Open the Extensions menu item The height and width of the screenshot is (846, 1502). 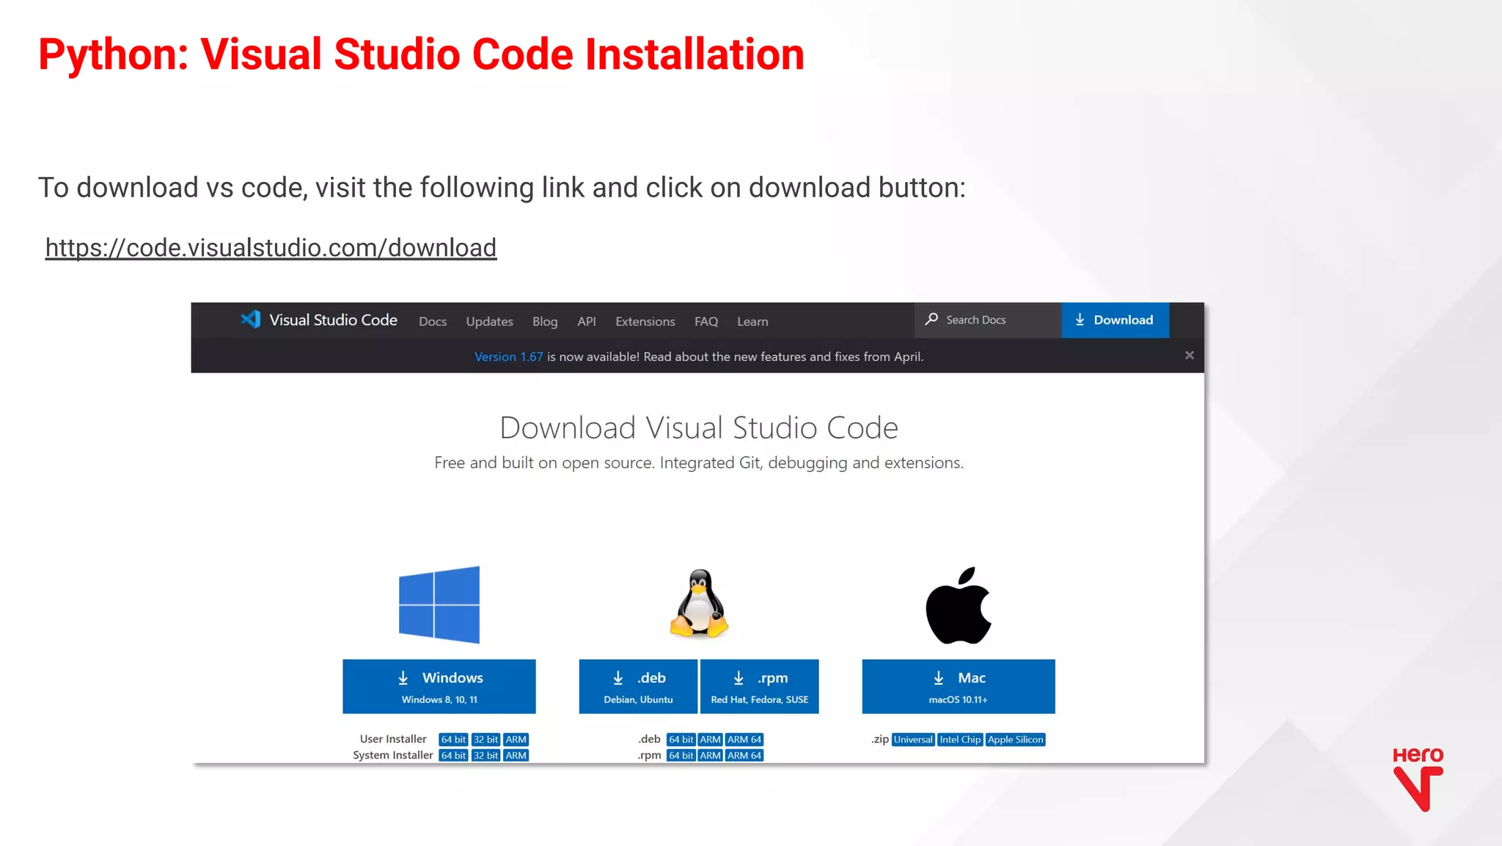click(x=645, y=321)
